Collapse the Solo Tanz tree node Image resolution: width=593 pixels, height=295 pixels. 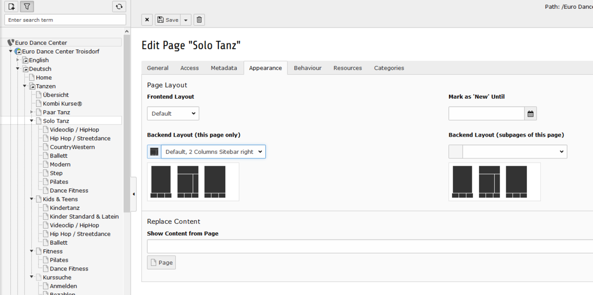pos(32,121)
